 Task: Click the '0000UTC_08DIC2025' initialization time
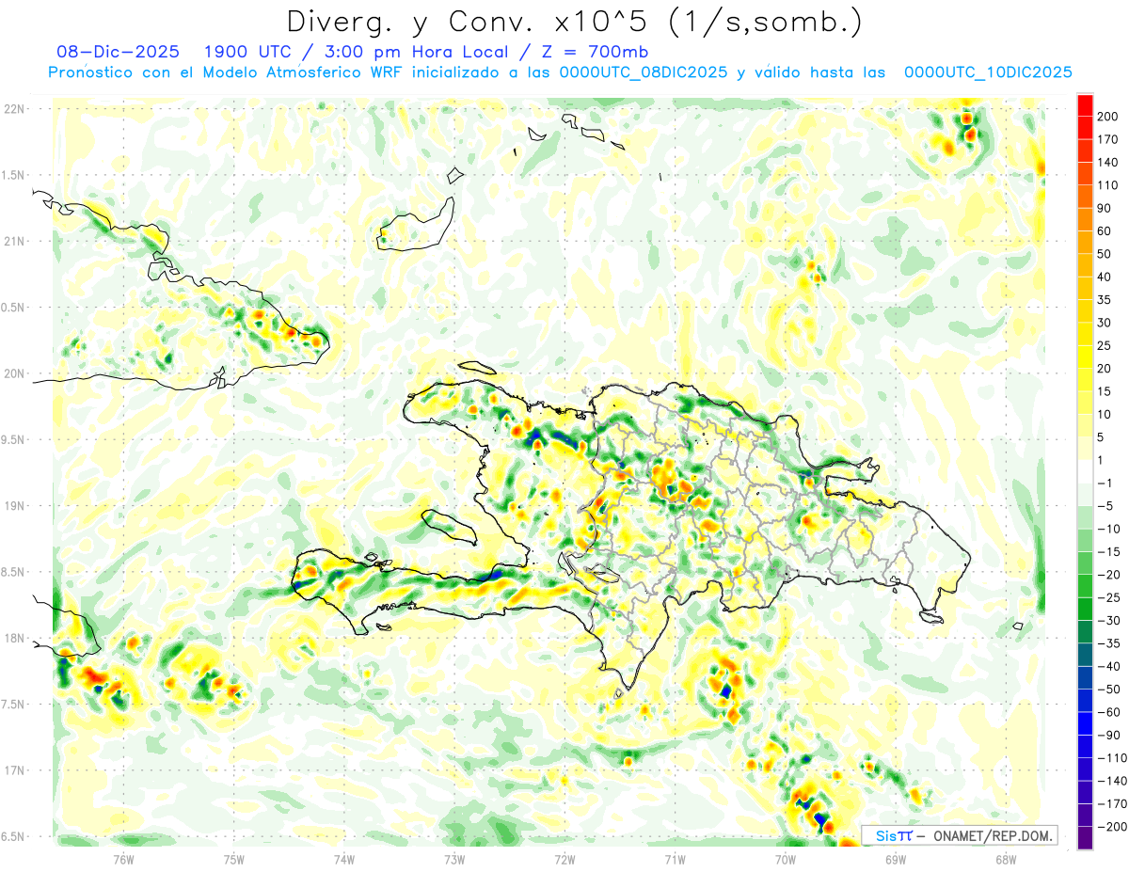click(x=644, y=72)
